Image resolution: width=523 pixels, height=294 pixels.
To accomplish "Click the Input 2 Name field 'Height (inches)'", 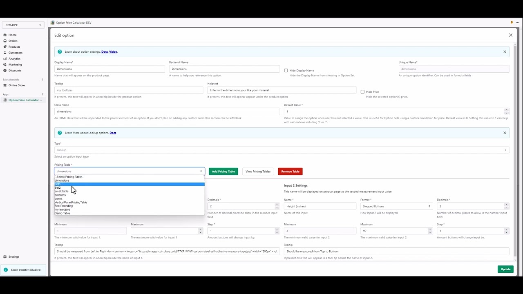I will pyautogui.click(x=320, y=206).
